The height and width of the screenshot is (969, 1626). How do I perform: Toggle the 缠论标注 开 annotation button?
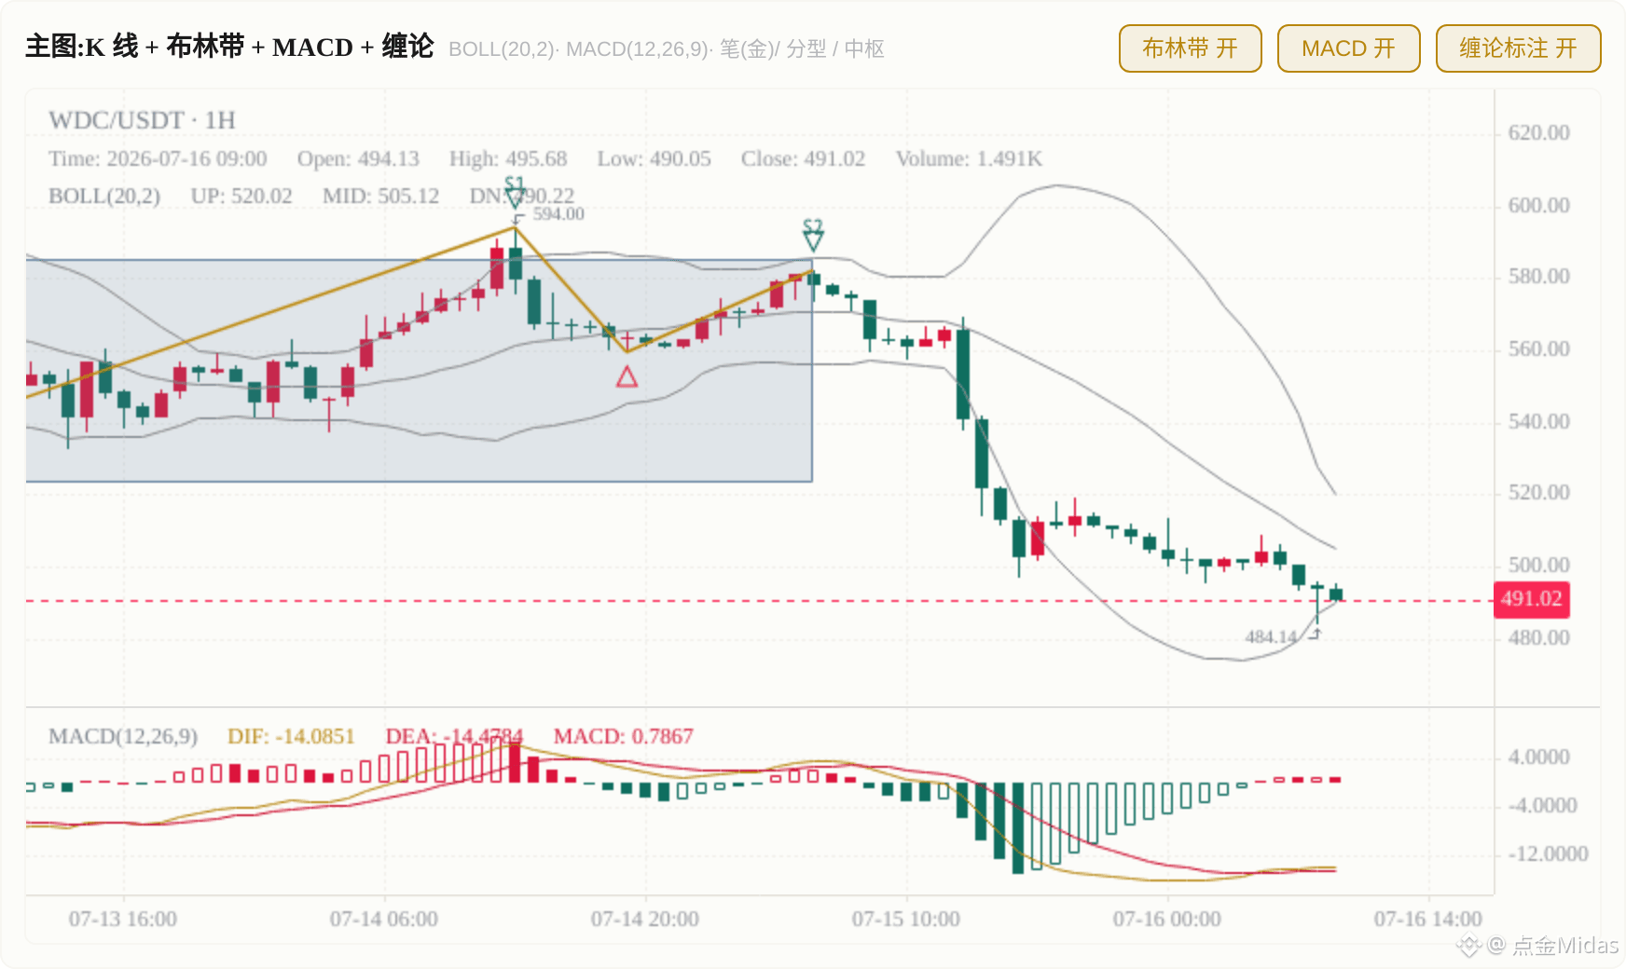point(1518,48)
